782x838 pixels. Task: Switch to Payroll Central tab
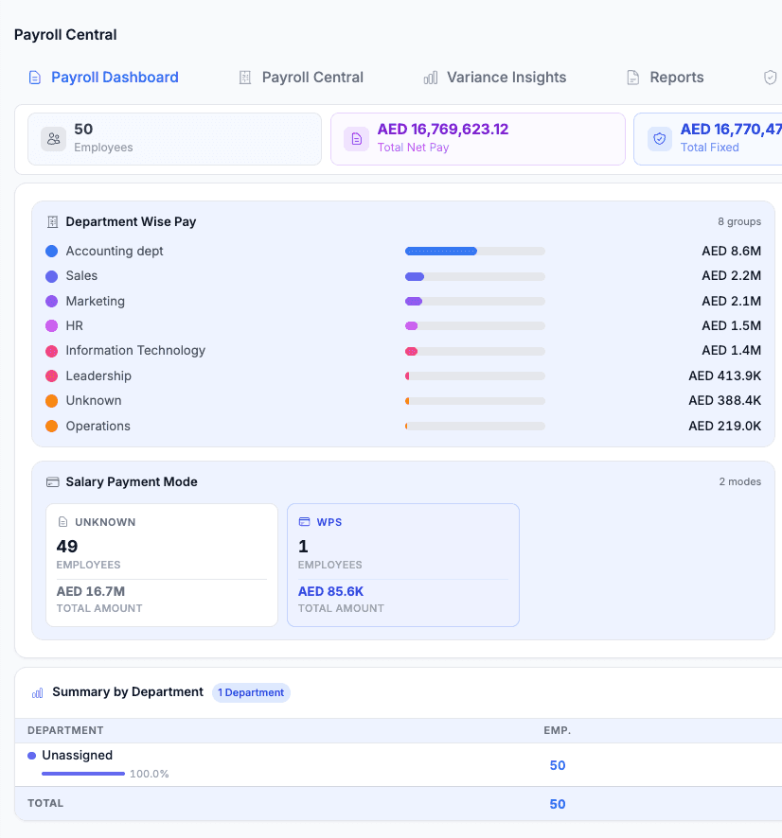coord(301,78)
